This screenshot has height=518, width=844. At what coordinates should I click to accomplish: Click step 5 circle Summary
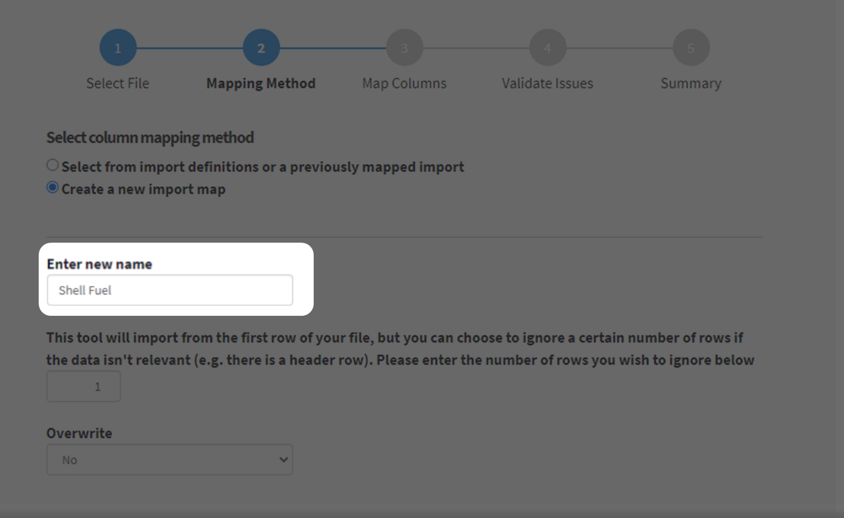pyautogui.click(x=691, y=48)
